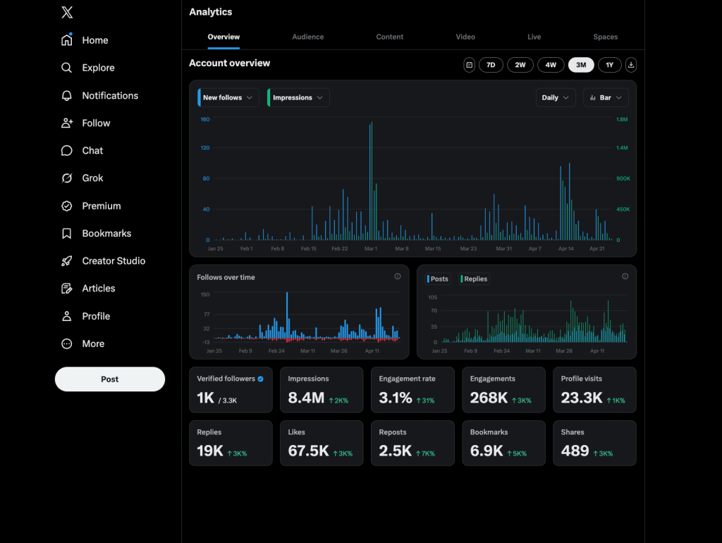Click the calendar date picker icon
This screenshot has height=543, width=722.
coord(470,65)
